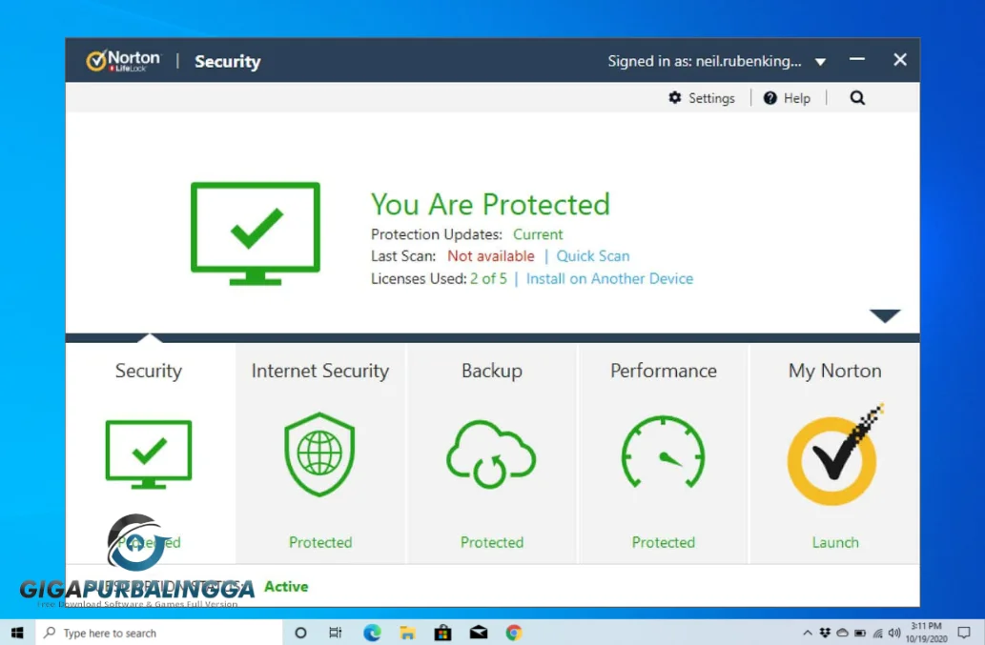Open File Explorer from taskbar
985x645 pixels.
407,633
